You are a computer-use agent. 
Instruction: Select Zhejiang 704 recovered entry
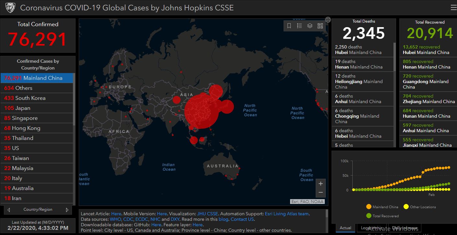click(428, 99)
